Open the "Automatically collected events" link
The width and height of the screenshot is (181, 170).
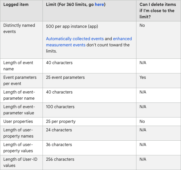(x=75, y=39)
